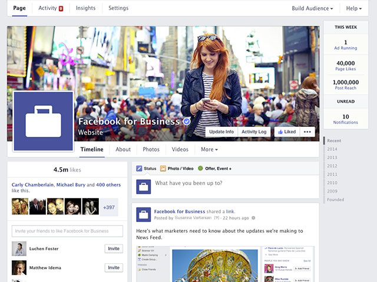Screen dimensions: 377x282
Task: Click the Activity notification badge
Action: coord(61,9)
